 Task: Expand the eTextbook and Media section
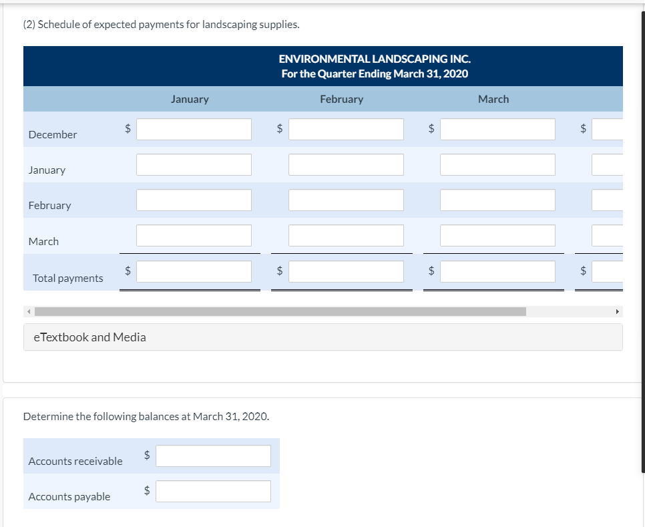point(89,337)
